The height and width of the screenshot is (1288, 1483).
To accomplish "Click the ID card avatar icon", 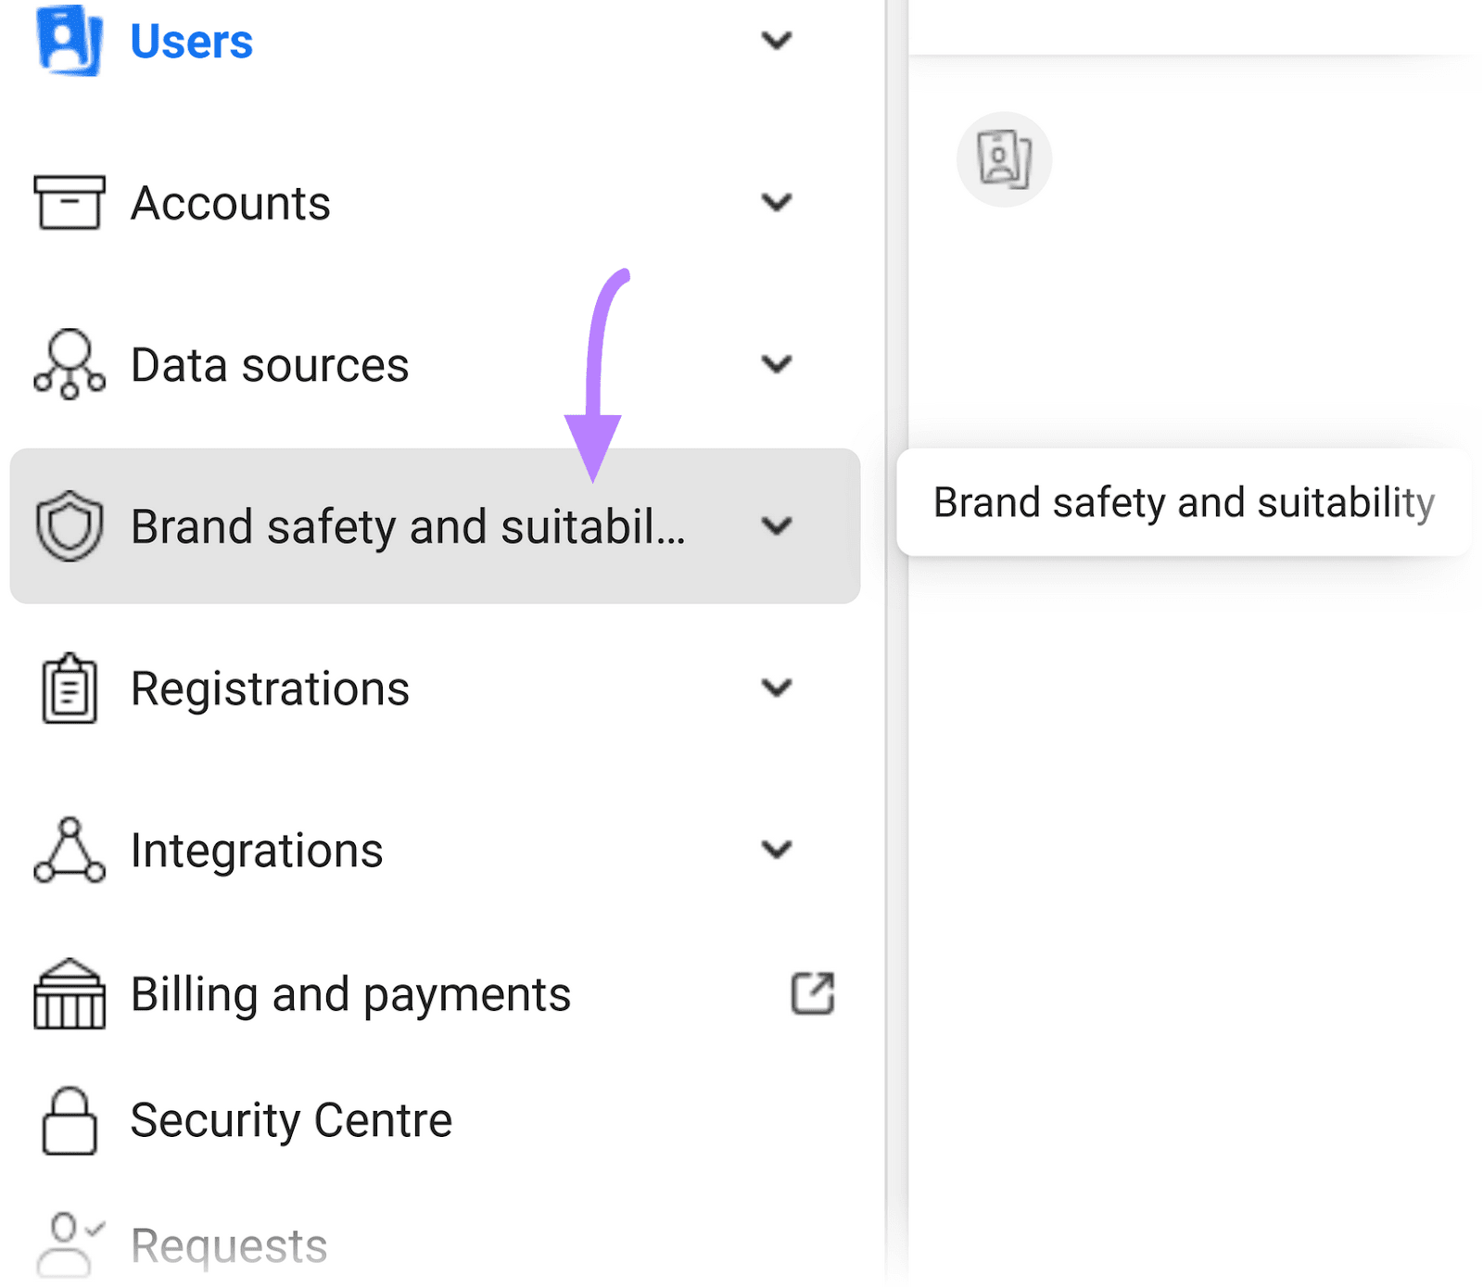I will [1005, 159].
